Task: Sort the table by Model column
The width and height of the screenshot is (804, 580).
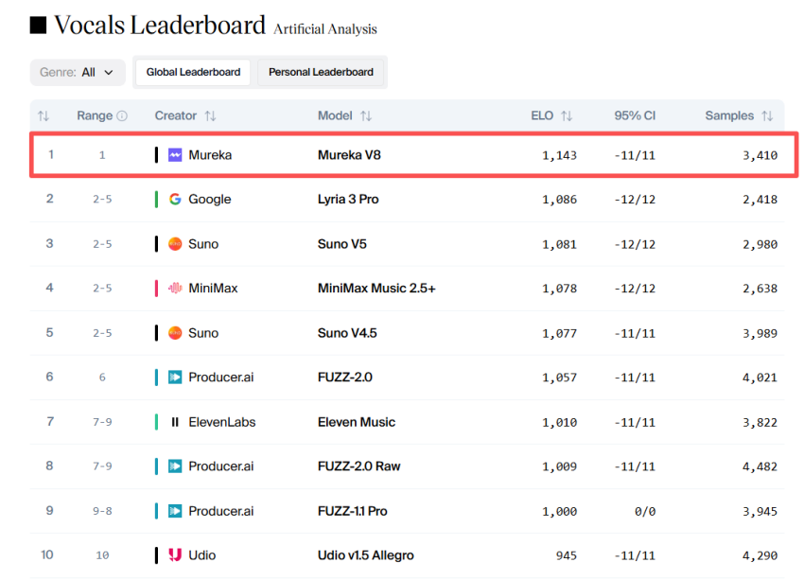Action: pos(365,116)
